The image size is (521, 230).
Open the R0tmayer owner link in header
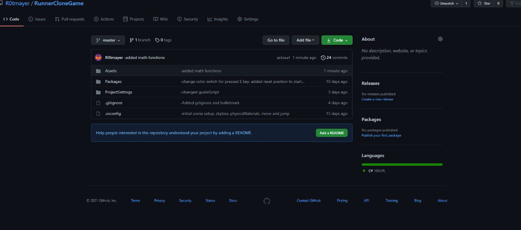(18, 3)
